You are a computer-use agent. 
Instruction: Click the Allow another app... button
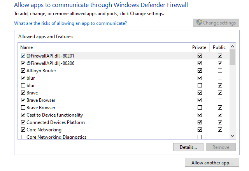pos(212,162)
